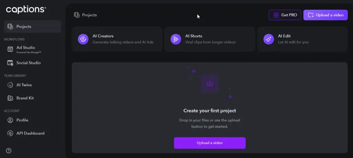Click the Projects header film icon
The width and height of the screenshot is (353, 158).
(77, 15)
